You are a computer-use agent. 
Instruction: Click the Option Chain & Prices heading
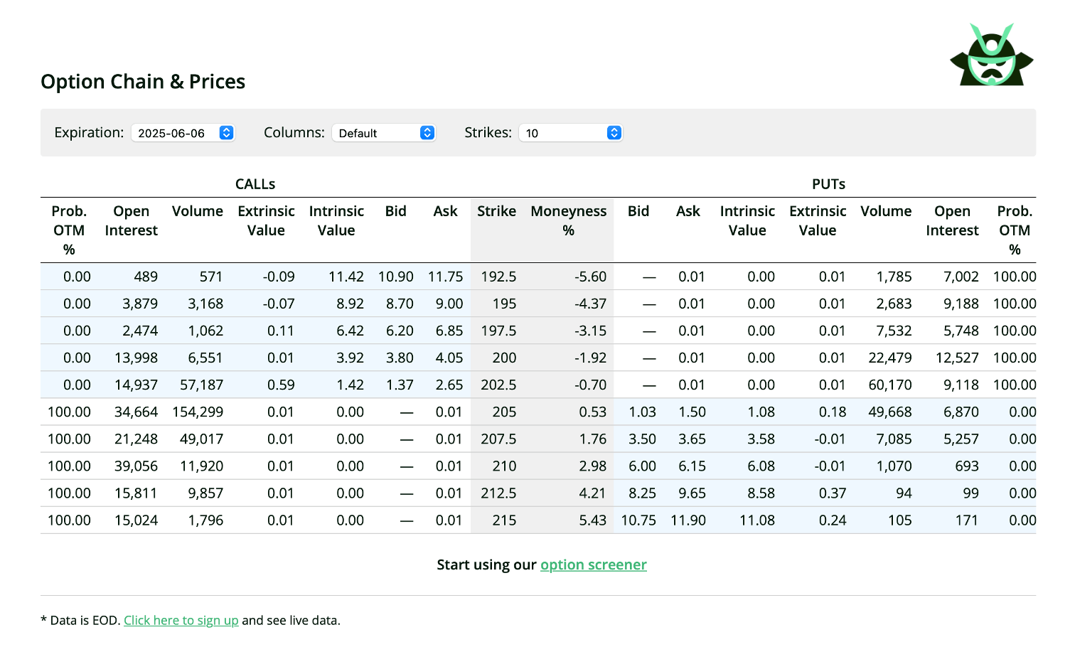(143, 82)
